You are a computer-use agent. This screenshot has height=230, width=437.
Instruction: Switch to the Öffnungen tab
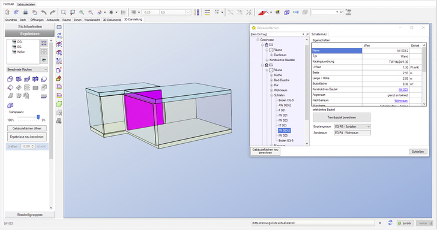[x=37, y=20]
